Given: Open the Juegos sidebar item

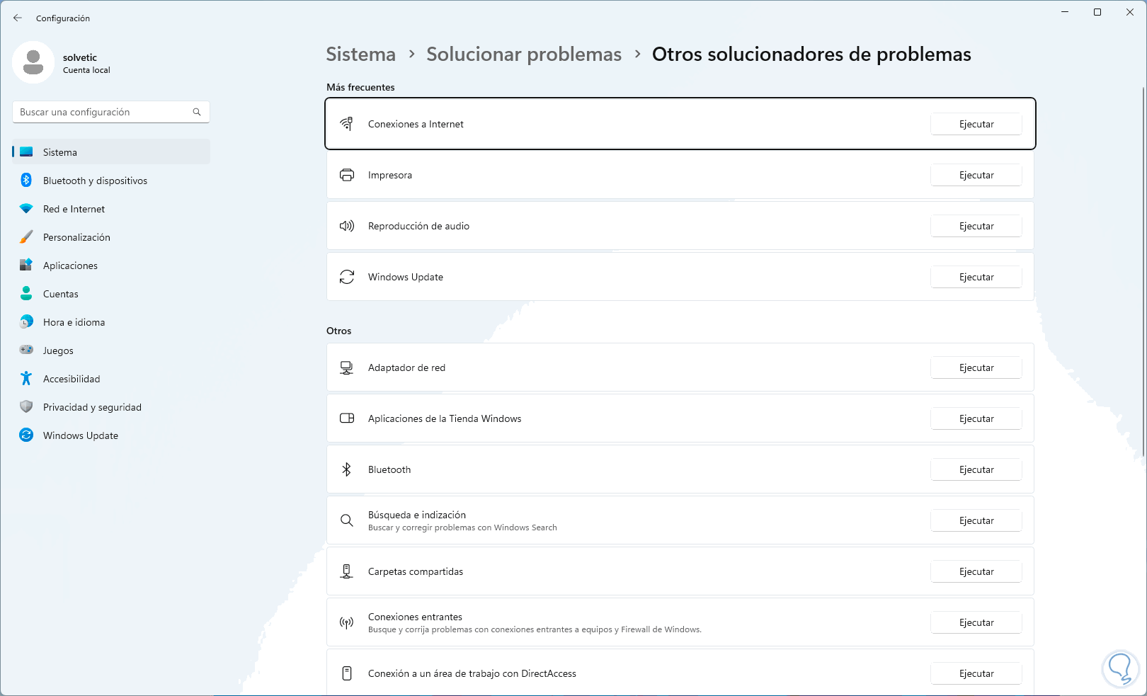Looking at the screenshot, I should point(58,350).
